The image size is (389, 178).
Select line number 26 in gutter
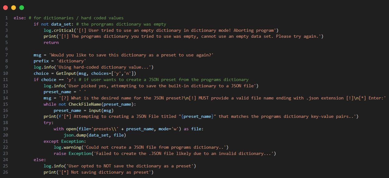(6, 172)
